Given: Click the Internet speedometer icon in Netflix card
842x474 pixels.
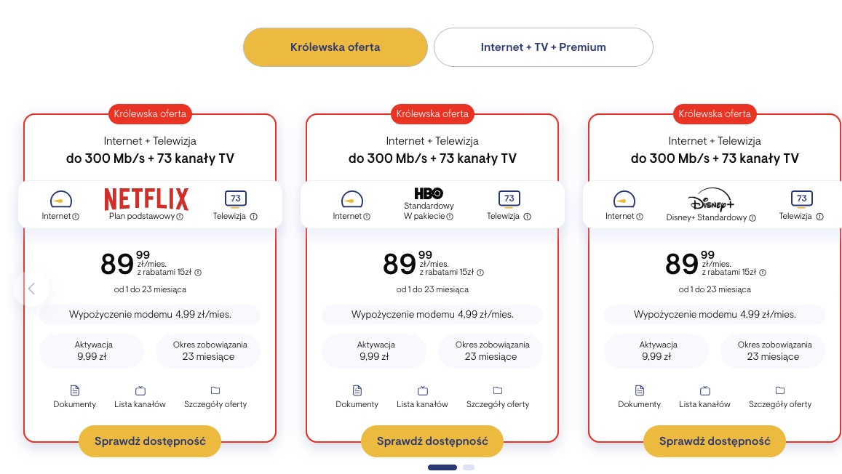Looking at the screenshot, I should [61, 199].
